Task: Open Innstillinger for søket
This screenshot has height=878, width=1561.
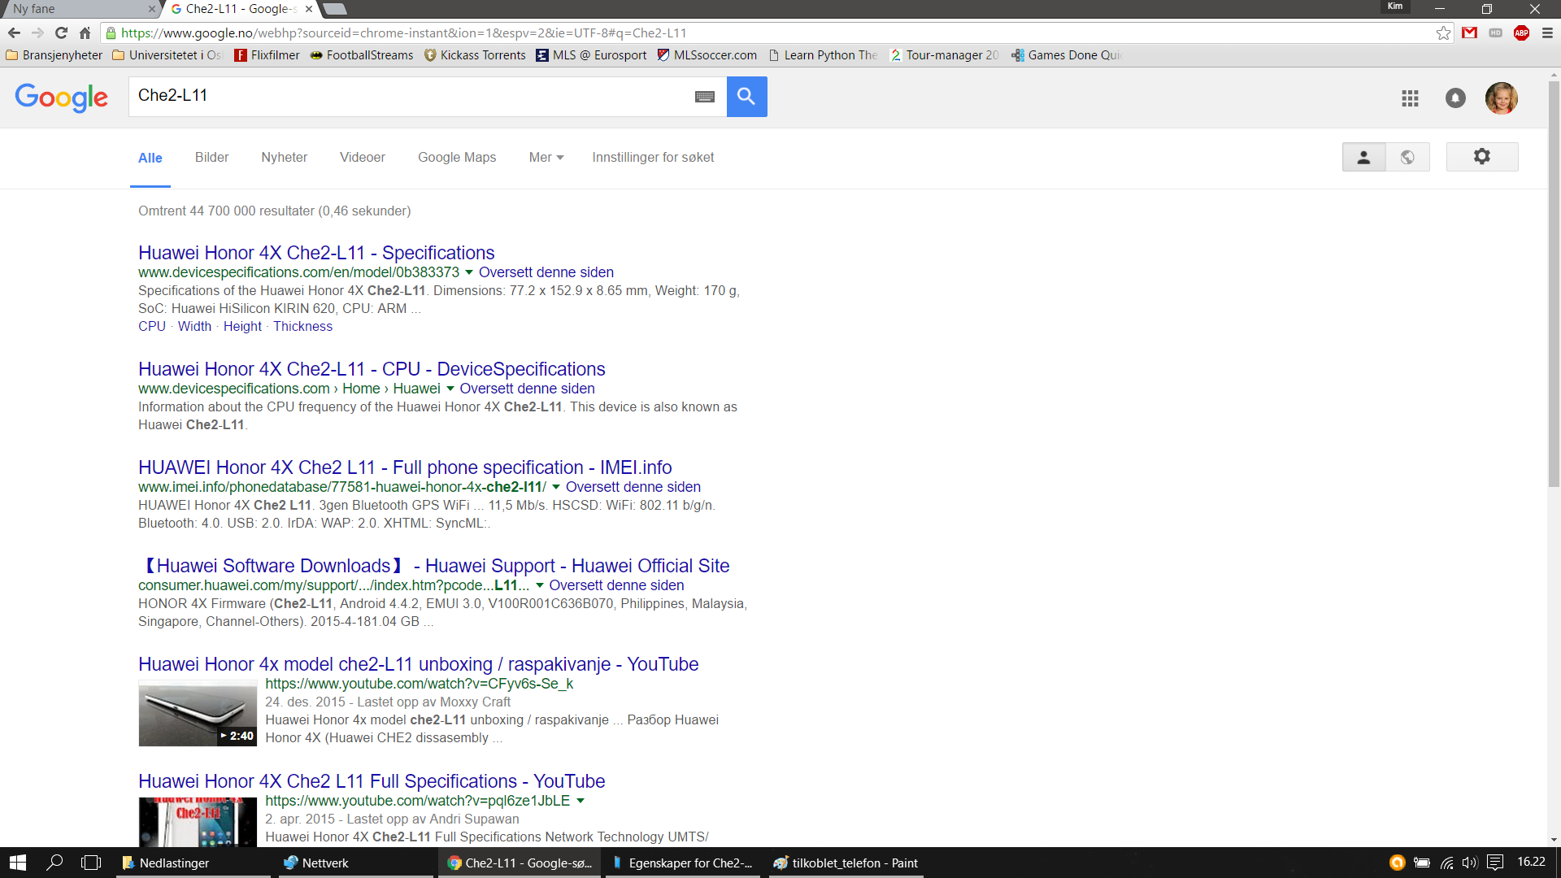Action: pos(653,158)
